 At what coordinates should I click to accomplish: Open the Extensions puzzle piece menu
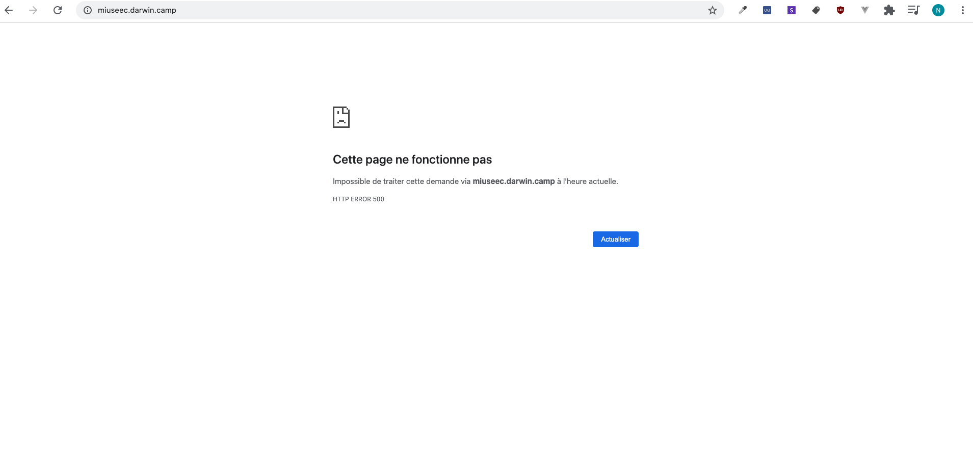[889, 10]
